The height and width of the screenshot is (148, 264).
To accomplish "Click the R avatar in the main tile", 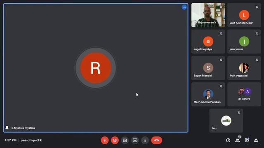I will (96, 68).
